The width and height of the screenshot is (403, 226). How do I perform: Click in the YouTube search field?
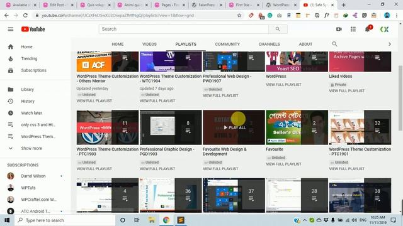(x=184, y=29)
